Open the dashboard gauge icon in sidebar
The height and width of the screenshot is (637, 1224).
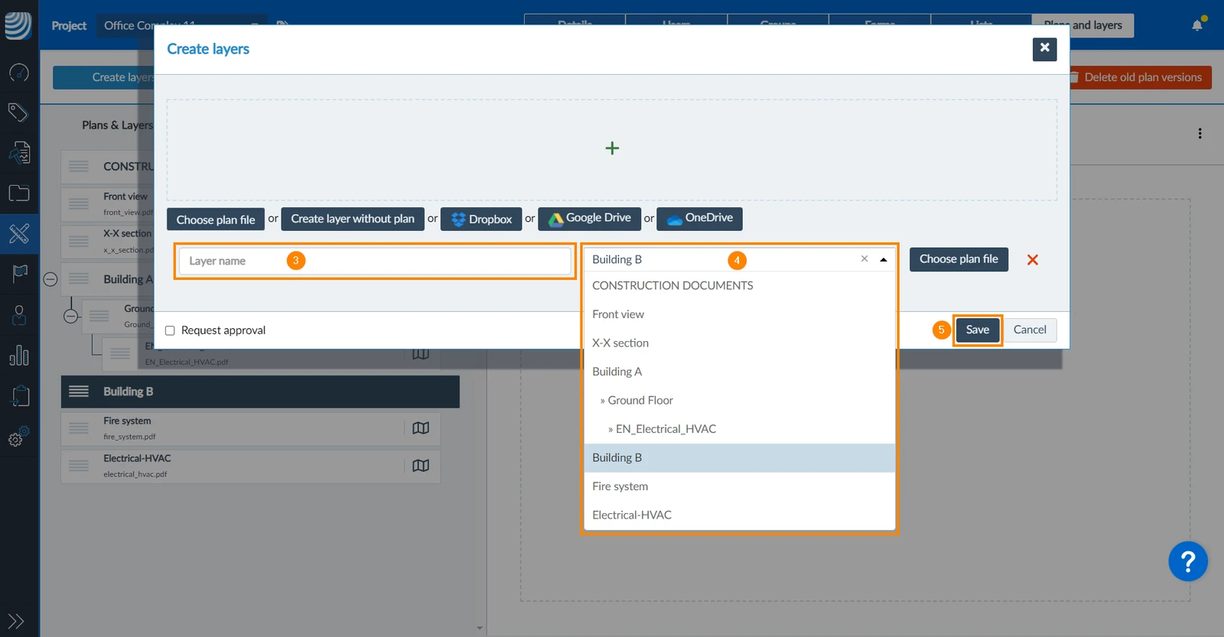click(x=19, y=73)
